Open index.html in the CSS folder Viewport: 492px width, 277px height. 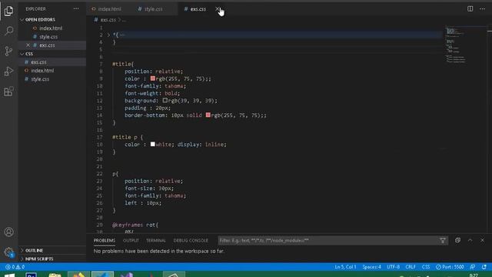[x=42, y=71]
